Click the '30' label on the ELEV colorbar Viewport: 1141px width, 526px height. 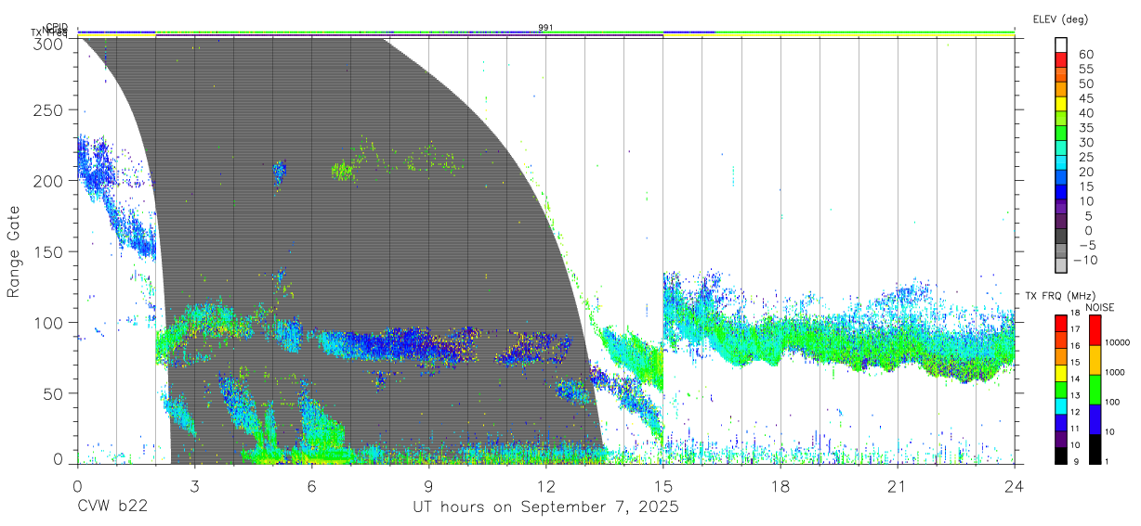point(1085,143)
